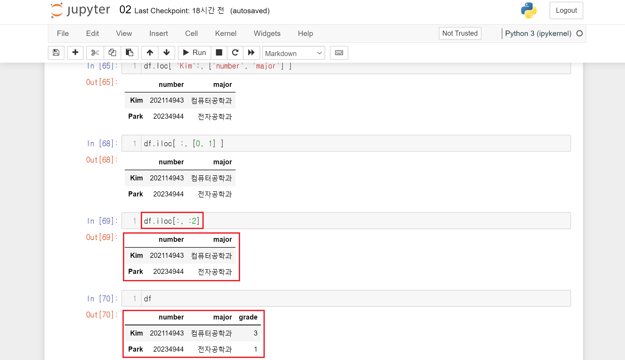Click the Logout button
The image size is (625, 360).
point(566,10)
